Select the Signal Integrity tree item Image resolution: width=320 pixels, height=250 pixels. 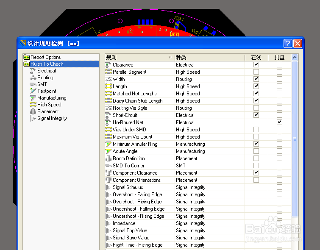[52, 118]
